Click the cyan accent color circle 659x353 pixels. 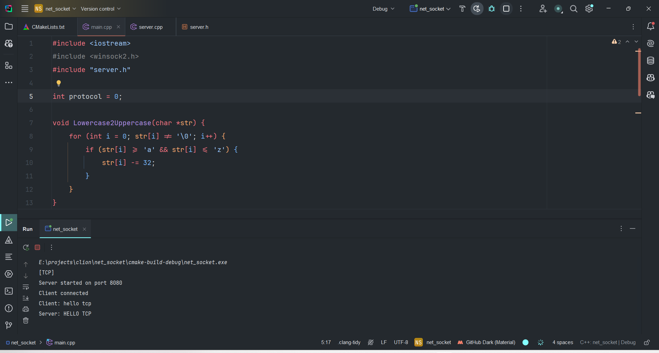[525, 342]
